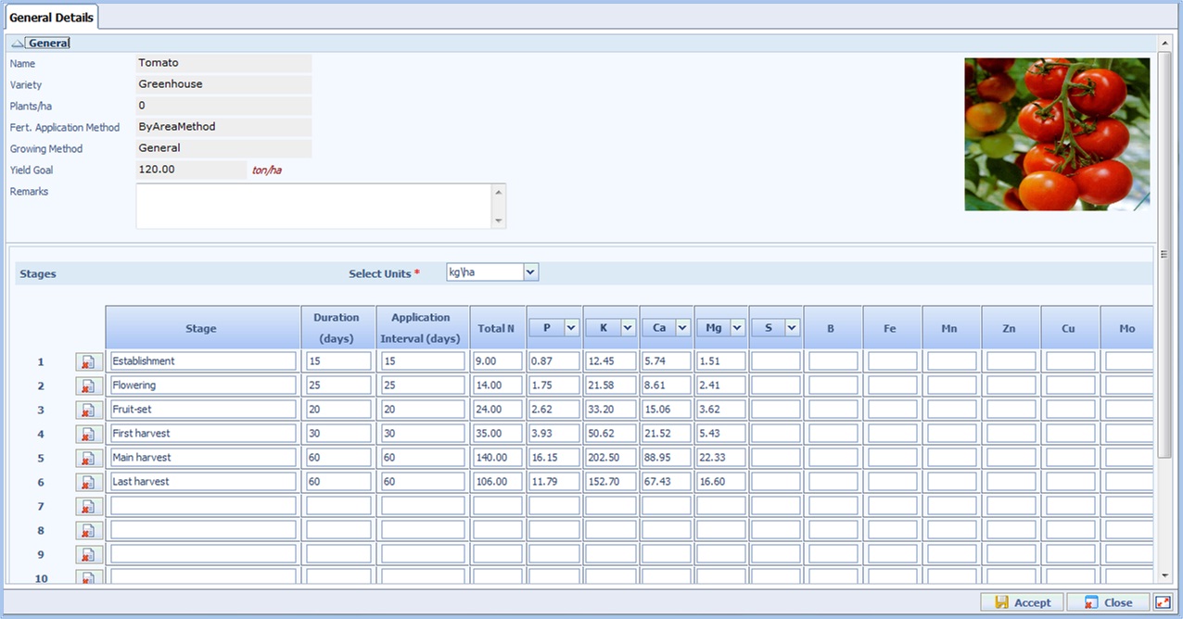Click delete icon for Flowering row

[88, 386]
